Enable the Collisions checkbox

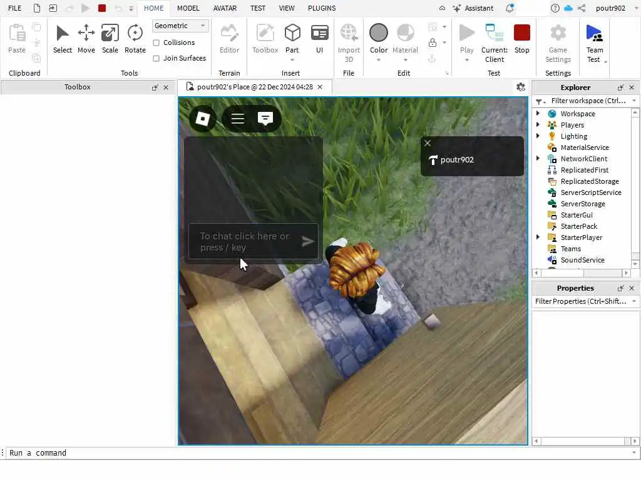pos(156,43)
